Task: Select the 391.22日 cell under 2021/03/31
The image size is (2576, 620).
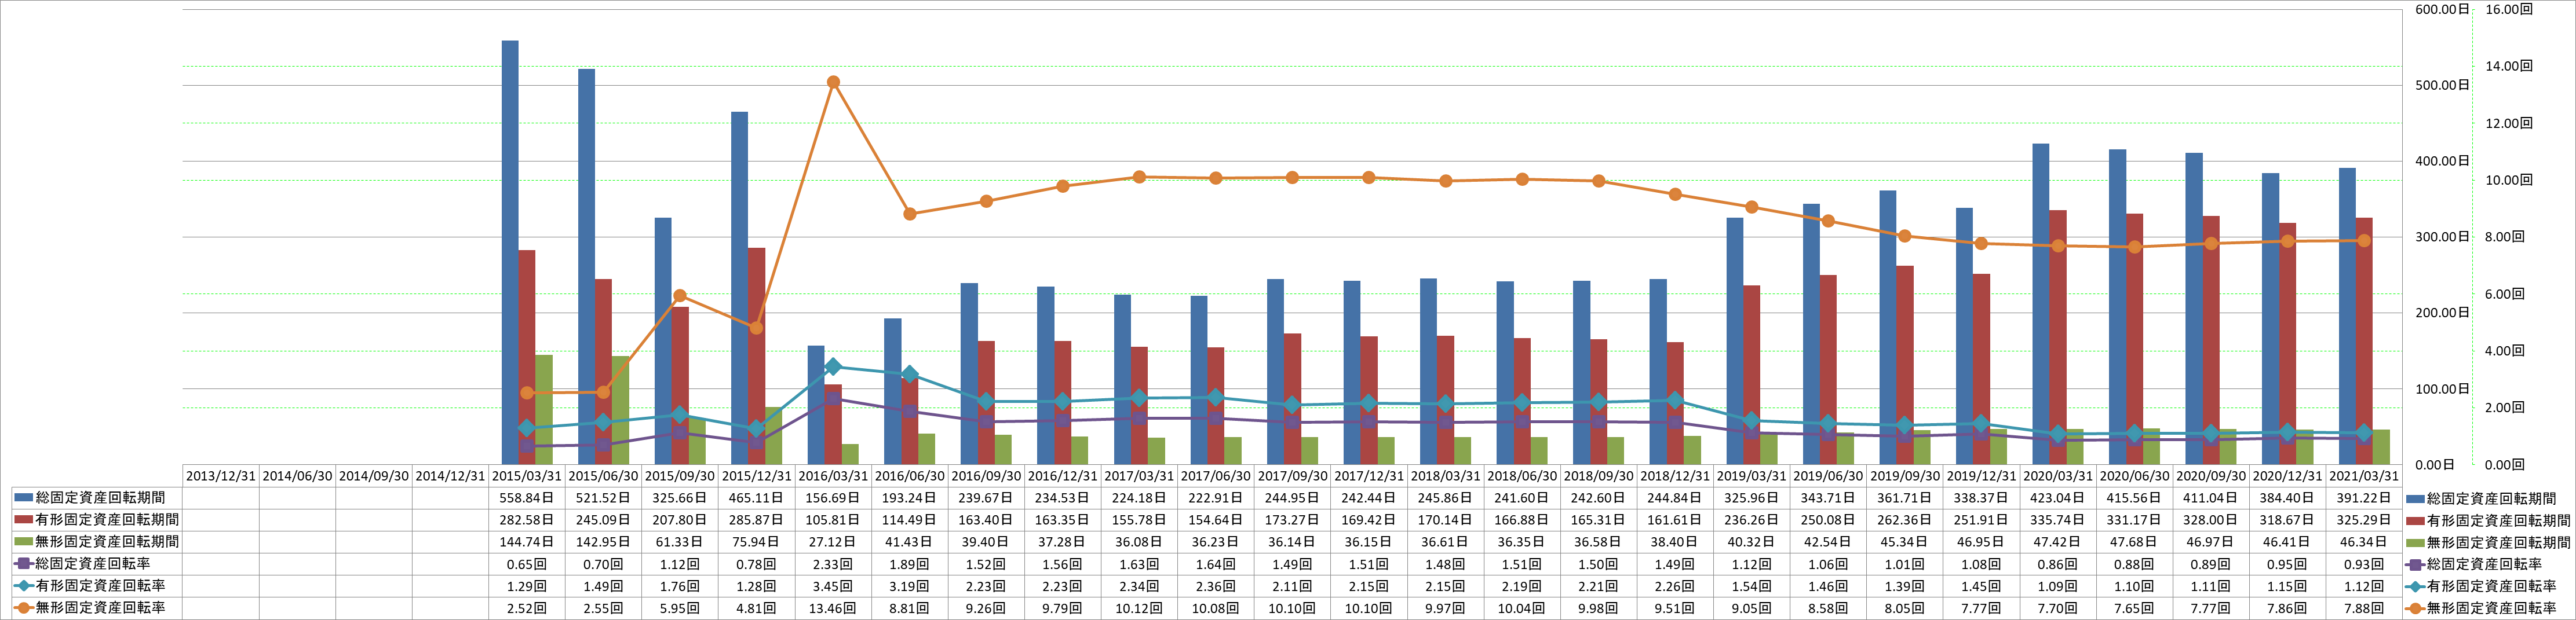Action: 2364,498
